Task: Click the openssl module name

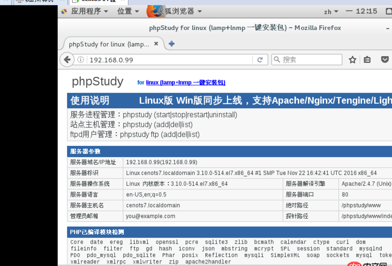Action: [167, 242]
